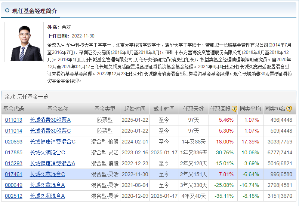Image resolution: width=299 pixels, height=206 pixels.
Task: Click help icon next to 同类排名
Action: (289, 109)
